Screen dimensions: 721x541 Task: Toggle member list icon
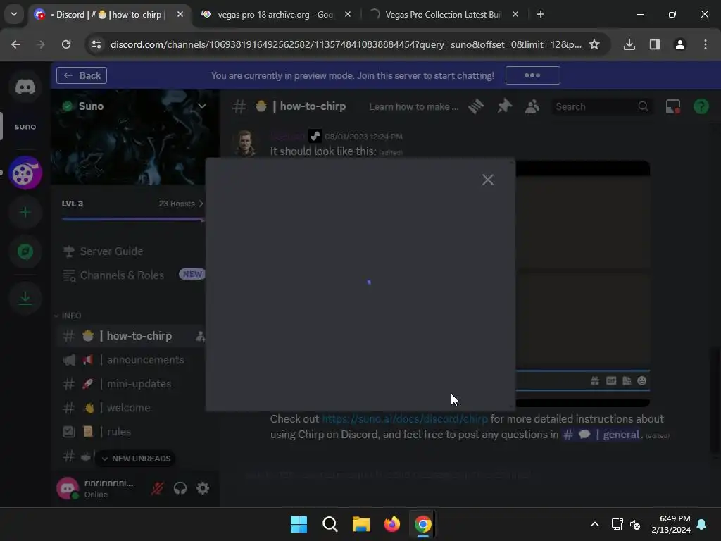[x=532, y=106]
